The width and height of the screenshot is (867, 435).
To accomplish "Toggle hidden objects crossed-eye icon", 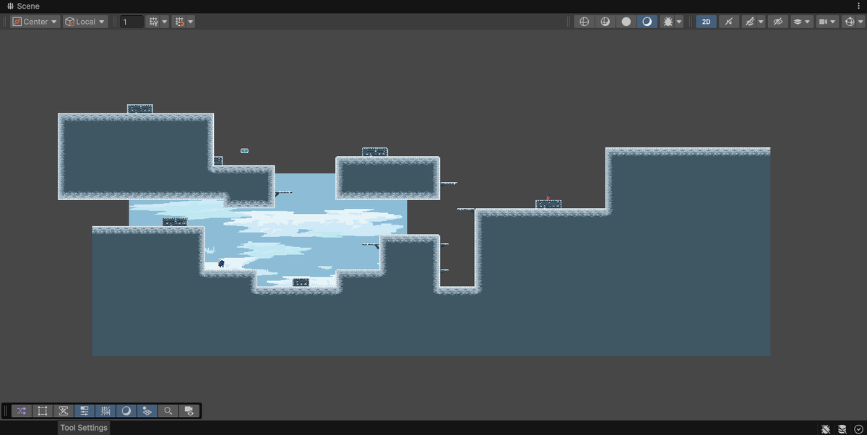I will (x=778, y=22).
